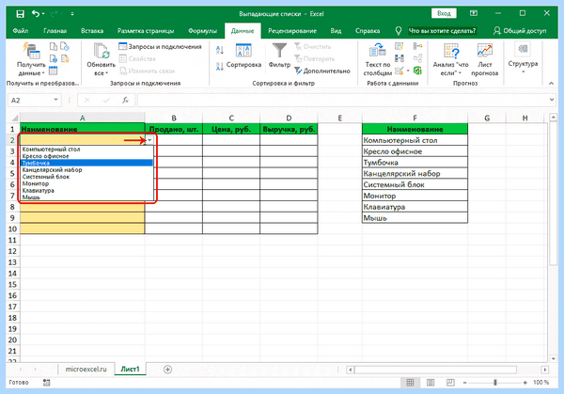The width and height of the screenshot is (564, 394).
Task: Open What-If Analysis (Анализ что если)
Action: point(450,59)
